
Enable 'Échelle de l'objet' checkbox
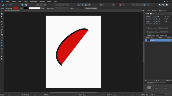[x=158, y=28]
